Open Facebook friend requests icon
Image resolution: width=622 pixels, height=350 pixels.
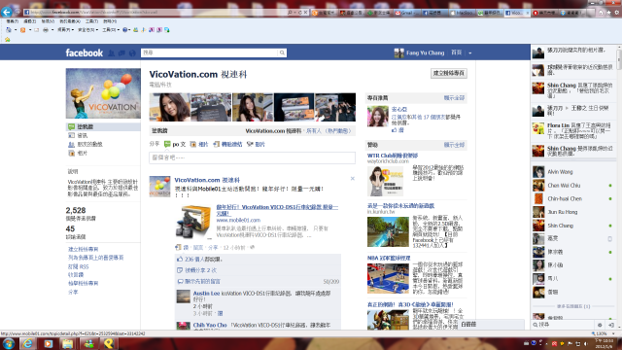[112, 52]
